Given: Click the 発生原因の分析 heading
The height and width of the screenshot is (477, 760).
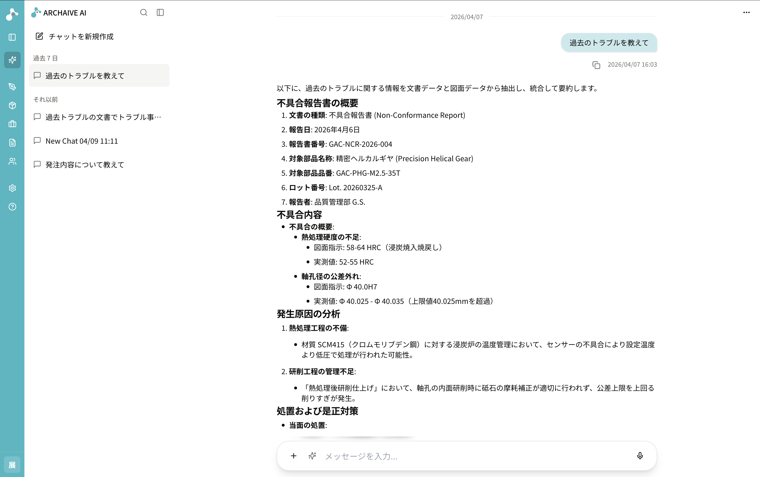Looking at the screenshot, I should (x=308, y=314).
